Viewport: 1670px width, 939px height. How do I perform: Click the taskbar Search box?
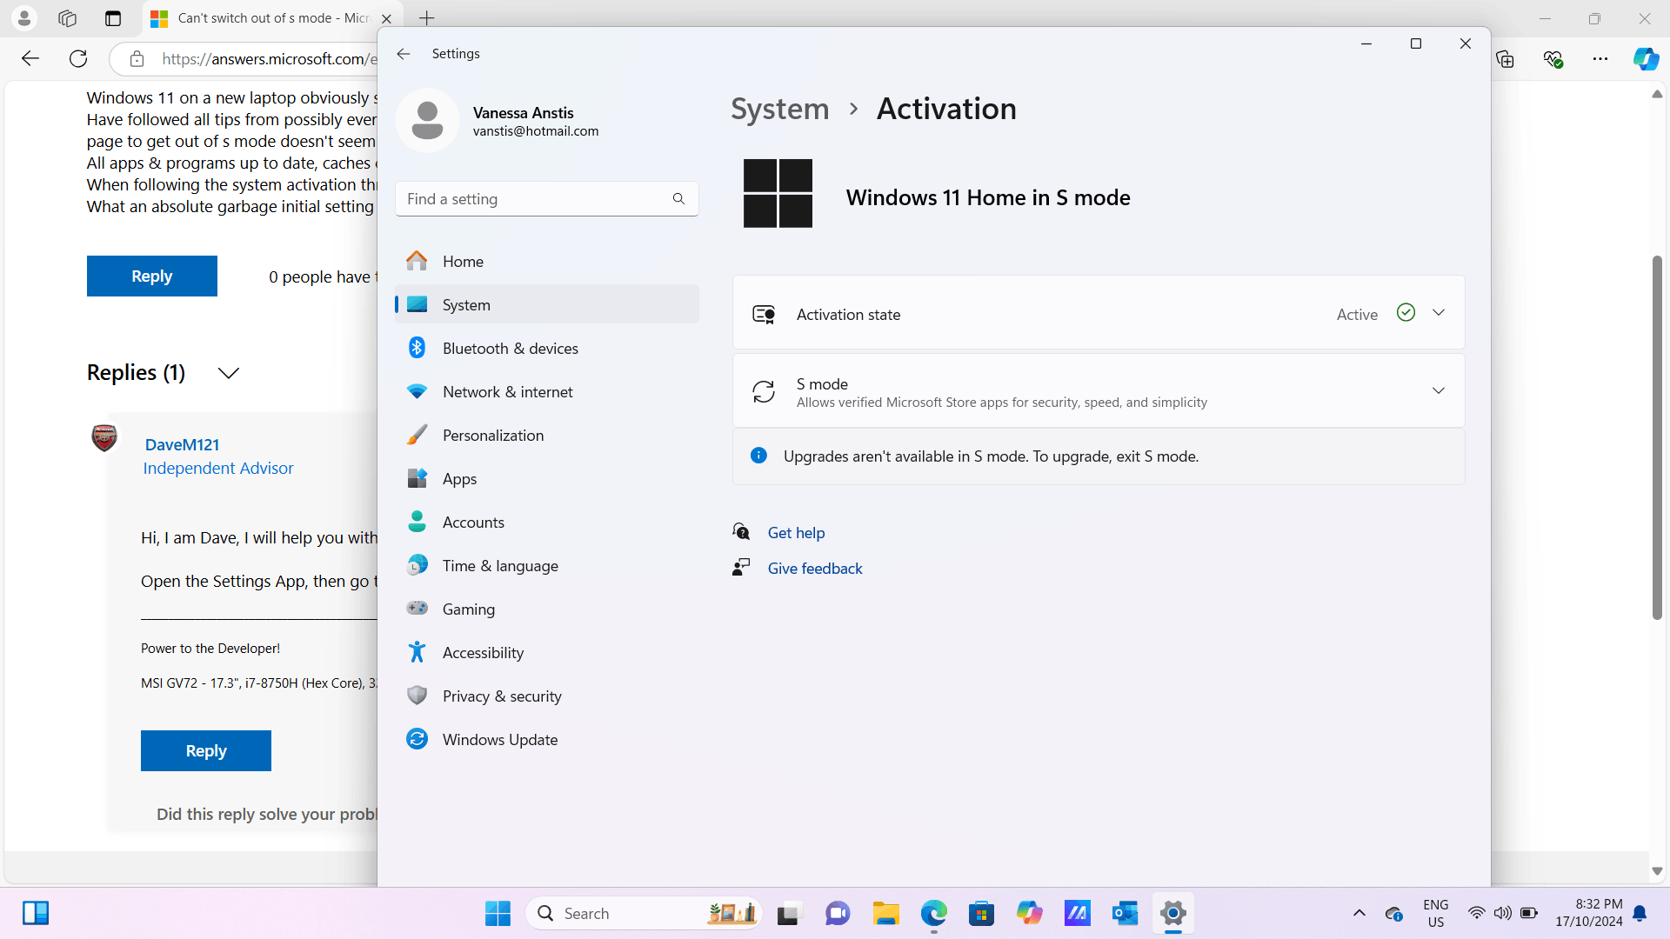(x=645, y=913)
